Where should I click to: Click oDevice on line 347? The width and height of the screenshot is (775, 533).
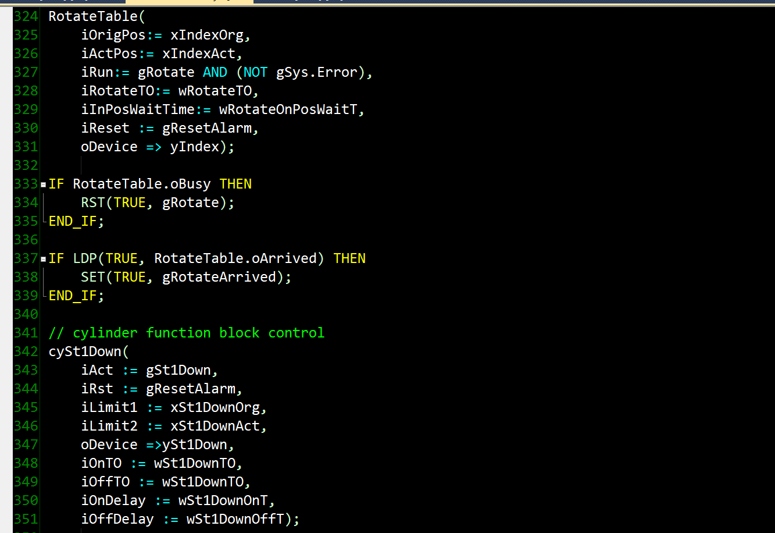click(109, 445)
